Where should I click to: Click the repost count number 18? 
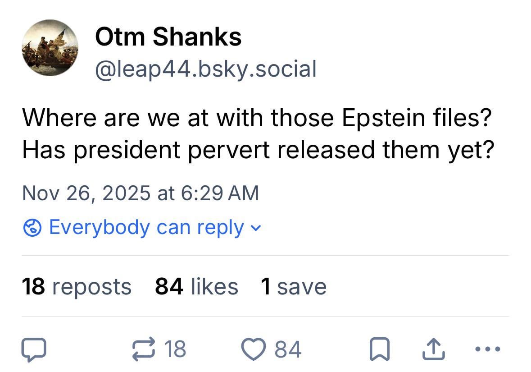tap(175, 349)
